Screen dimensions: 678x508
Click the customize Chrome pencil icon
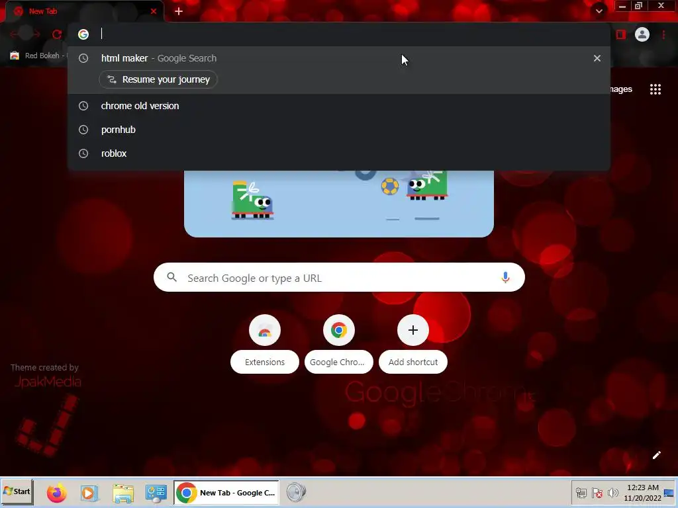click(656, 455)
